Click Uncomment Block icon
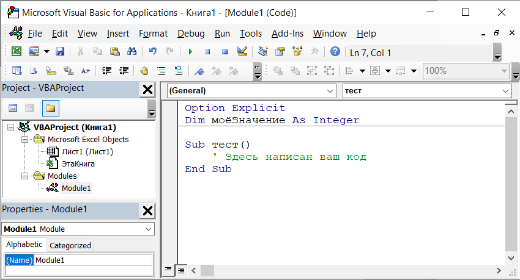This screenshot has width=520, height=280. pyautogui.click(x=179, y=71)
